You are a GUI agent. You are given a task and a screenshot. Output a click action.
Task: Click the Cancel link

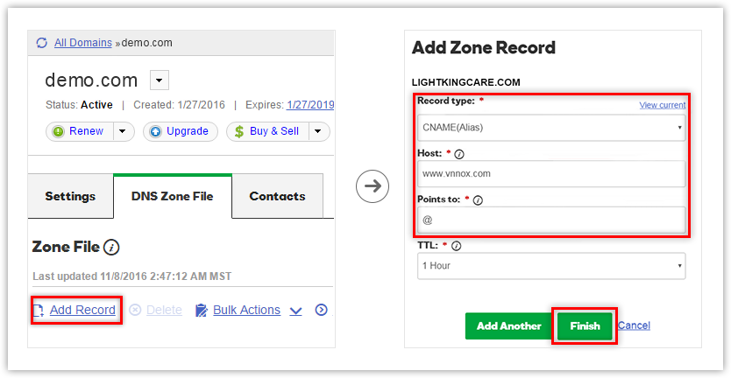[x=634, y=325]
